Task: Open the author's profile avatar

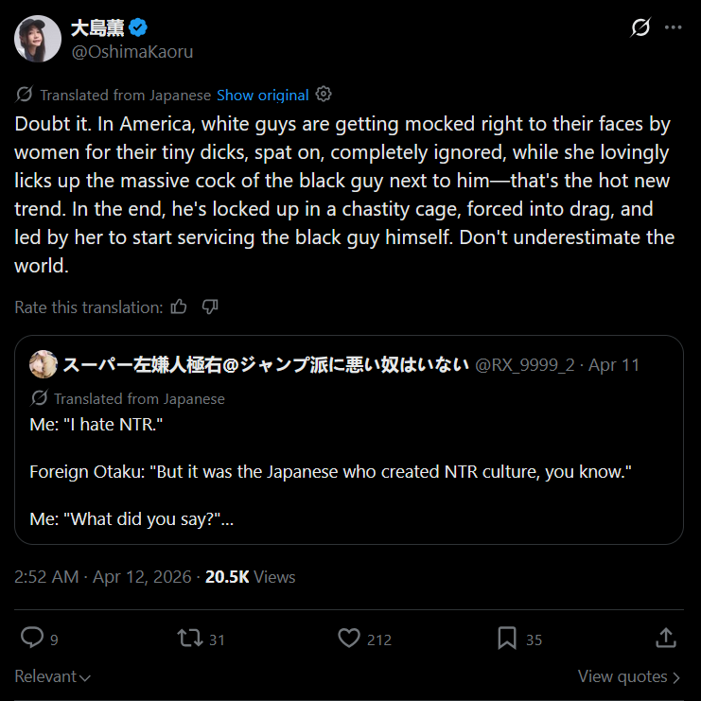Action: point(38,39)
